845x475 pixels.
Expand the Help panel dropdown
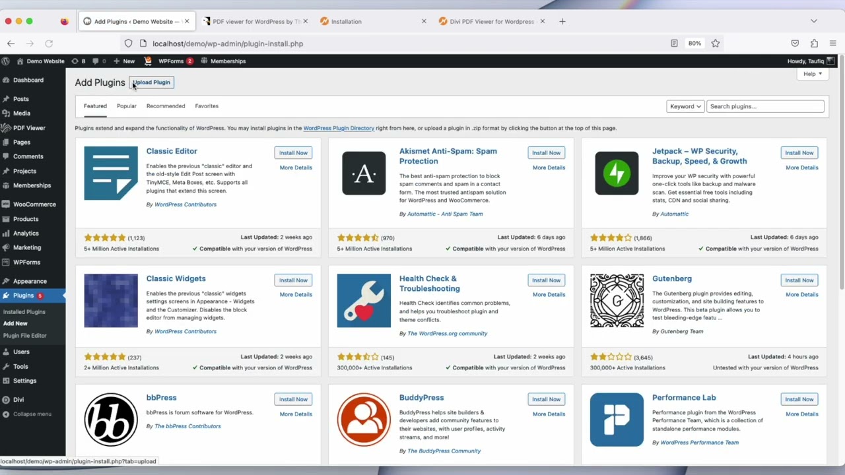(812, 74)
